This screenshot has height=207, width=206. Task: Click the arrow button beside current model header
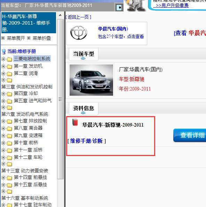coord(119,8)
